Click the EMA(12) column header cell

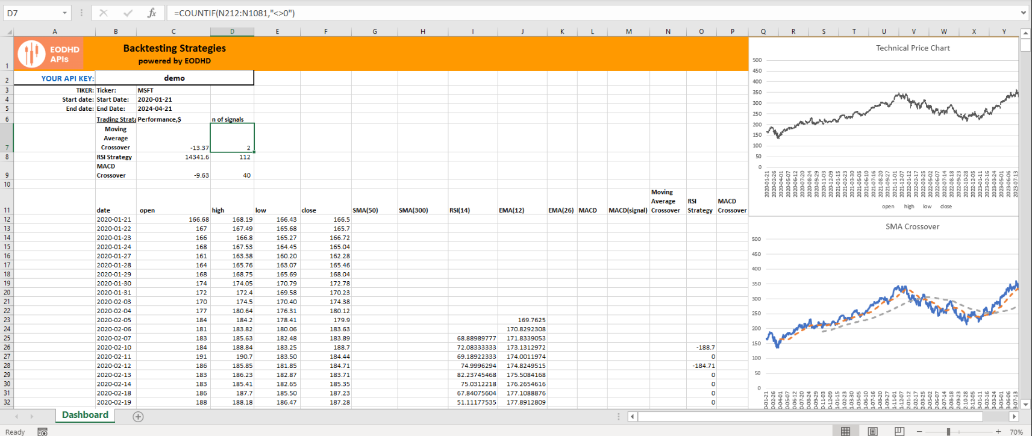click(x=522, y=201)
